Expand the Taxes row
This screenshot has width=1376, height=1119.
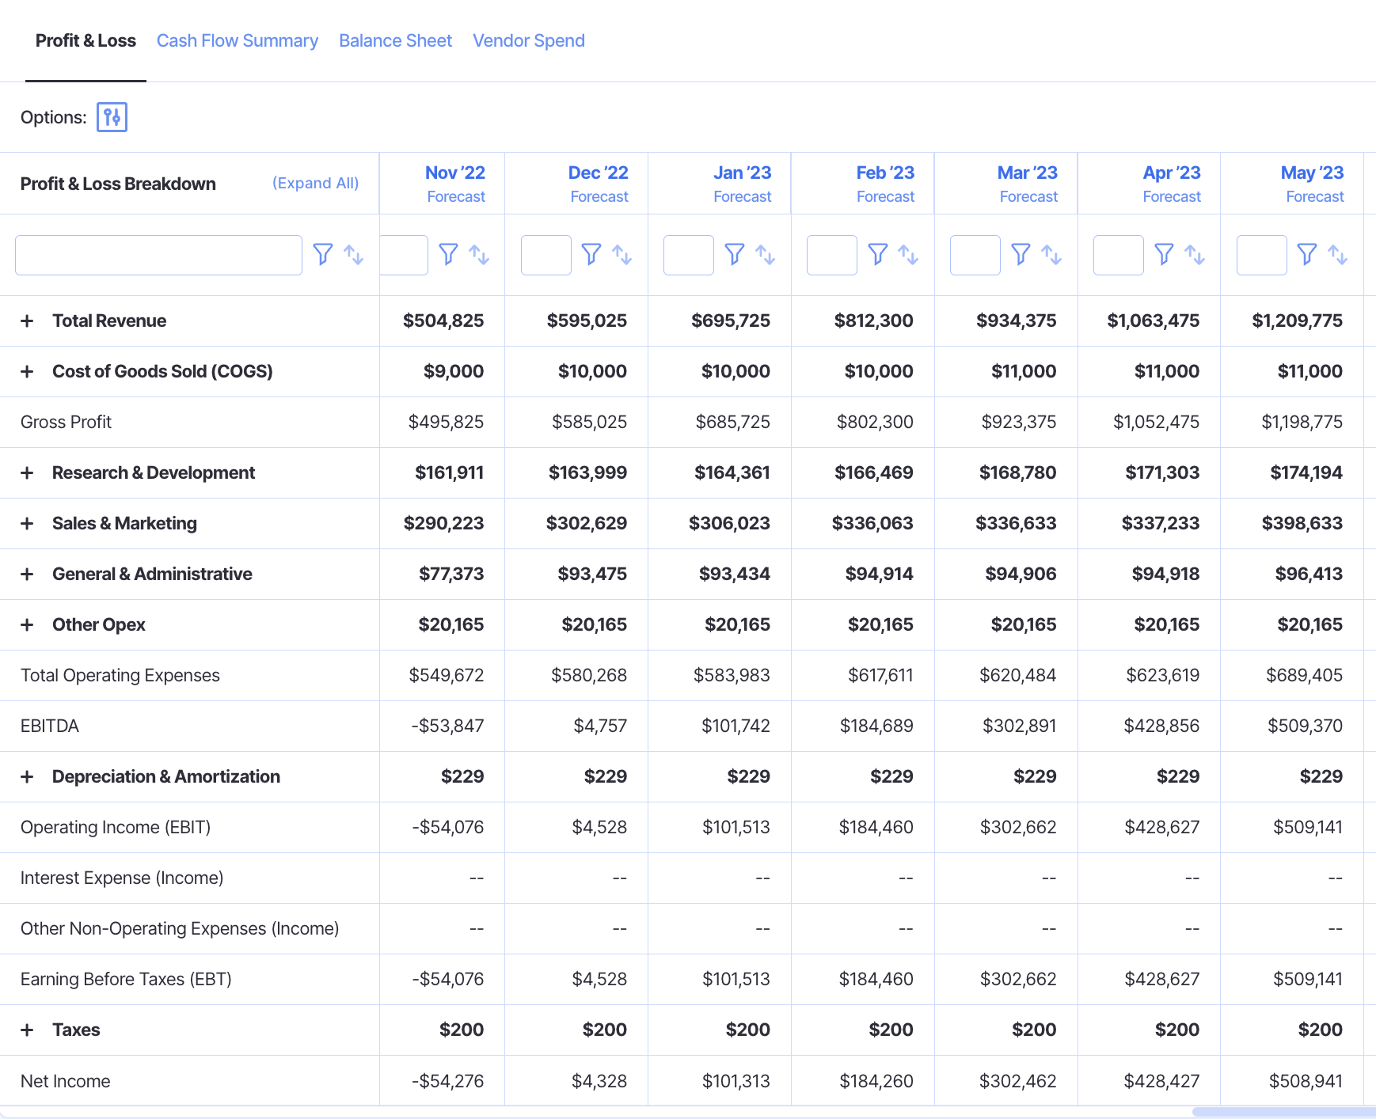[x=27, y=1030]
